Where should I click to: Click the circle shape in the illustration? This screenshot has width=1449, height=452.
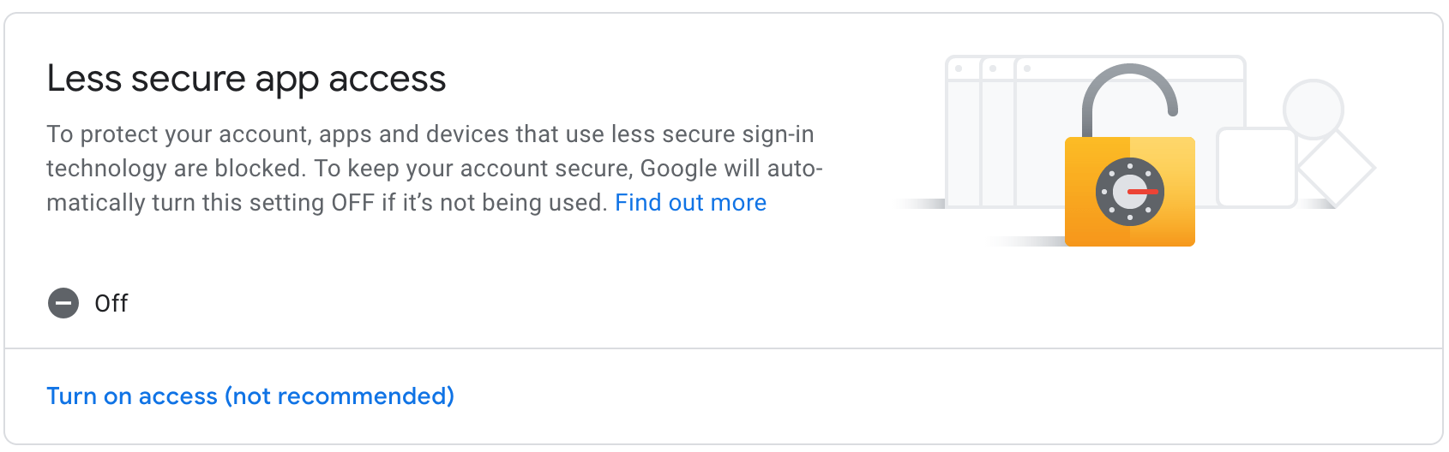(x=1313, y=109)
